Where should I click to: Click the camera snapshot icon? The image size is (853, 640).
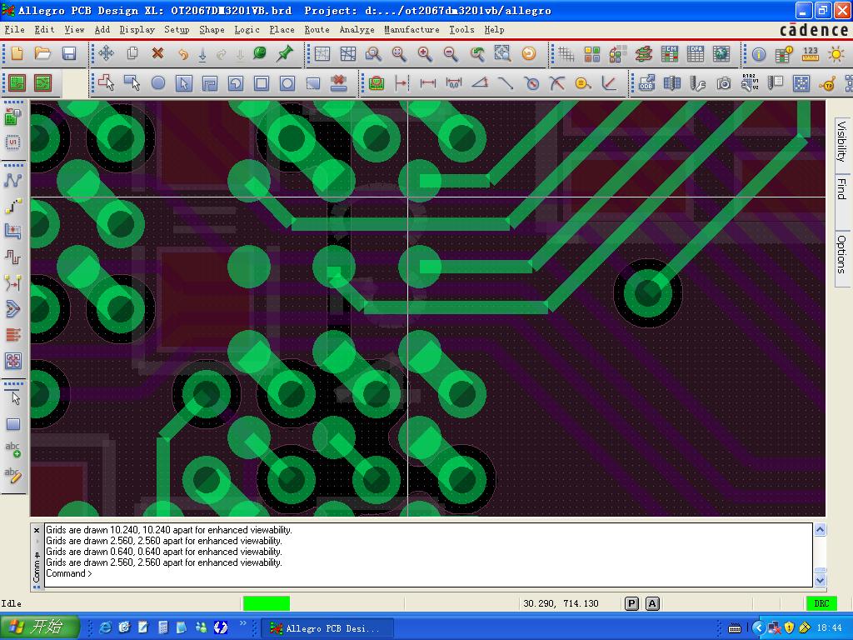tap(724, 82)
